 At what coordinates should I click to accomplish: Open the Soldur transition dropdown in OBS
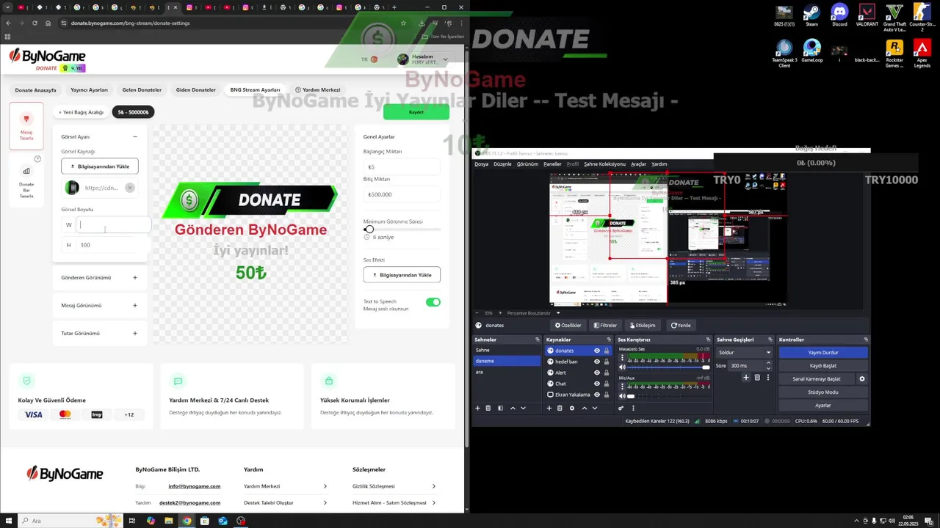coord(745,352)
